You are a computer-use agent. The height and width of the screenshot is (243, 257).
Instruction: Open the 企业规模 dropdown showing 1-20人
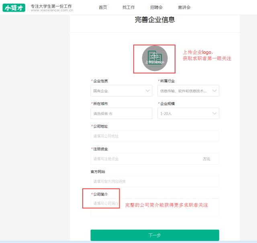point(188,113)
